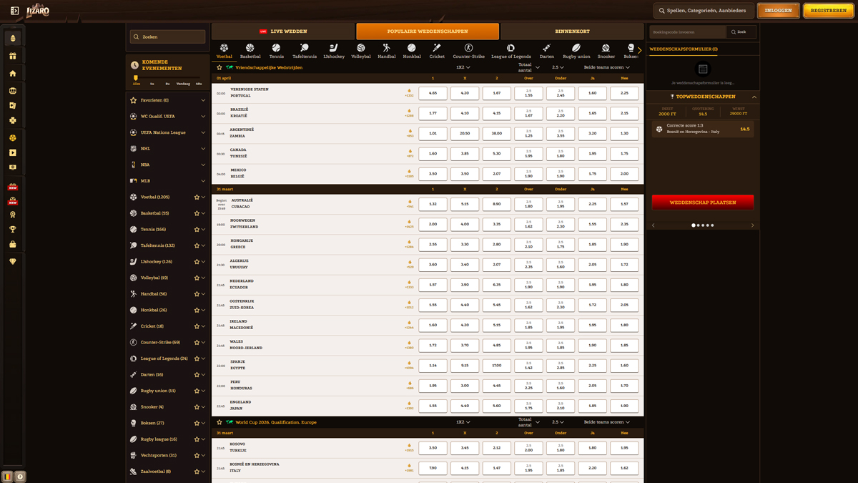Image resolution: width=858 pixels, height=483 pixels.
Task: Open the trophy icon in left sidebar
Action: pyautogui.click(x=13, y=230)
